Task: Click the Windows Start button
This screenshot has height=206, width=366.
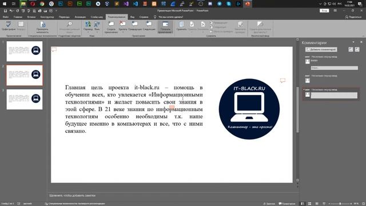Action: pos(4,4)
